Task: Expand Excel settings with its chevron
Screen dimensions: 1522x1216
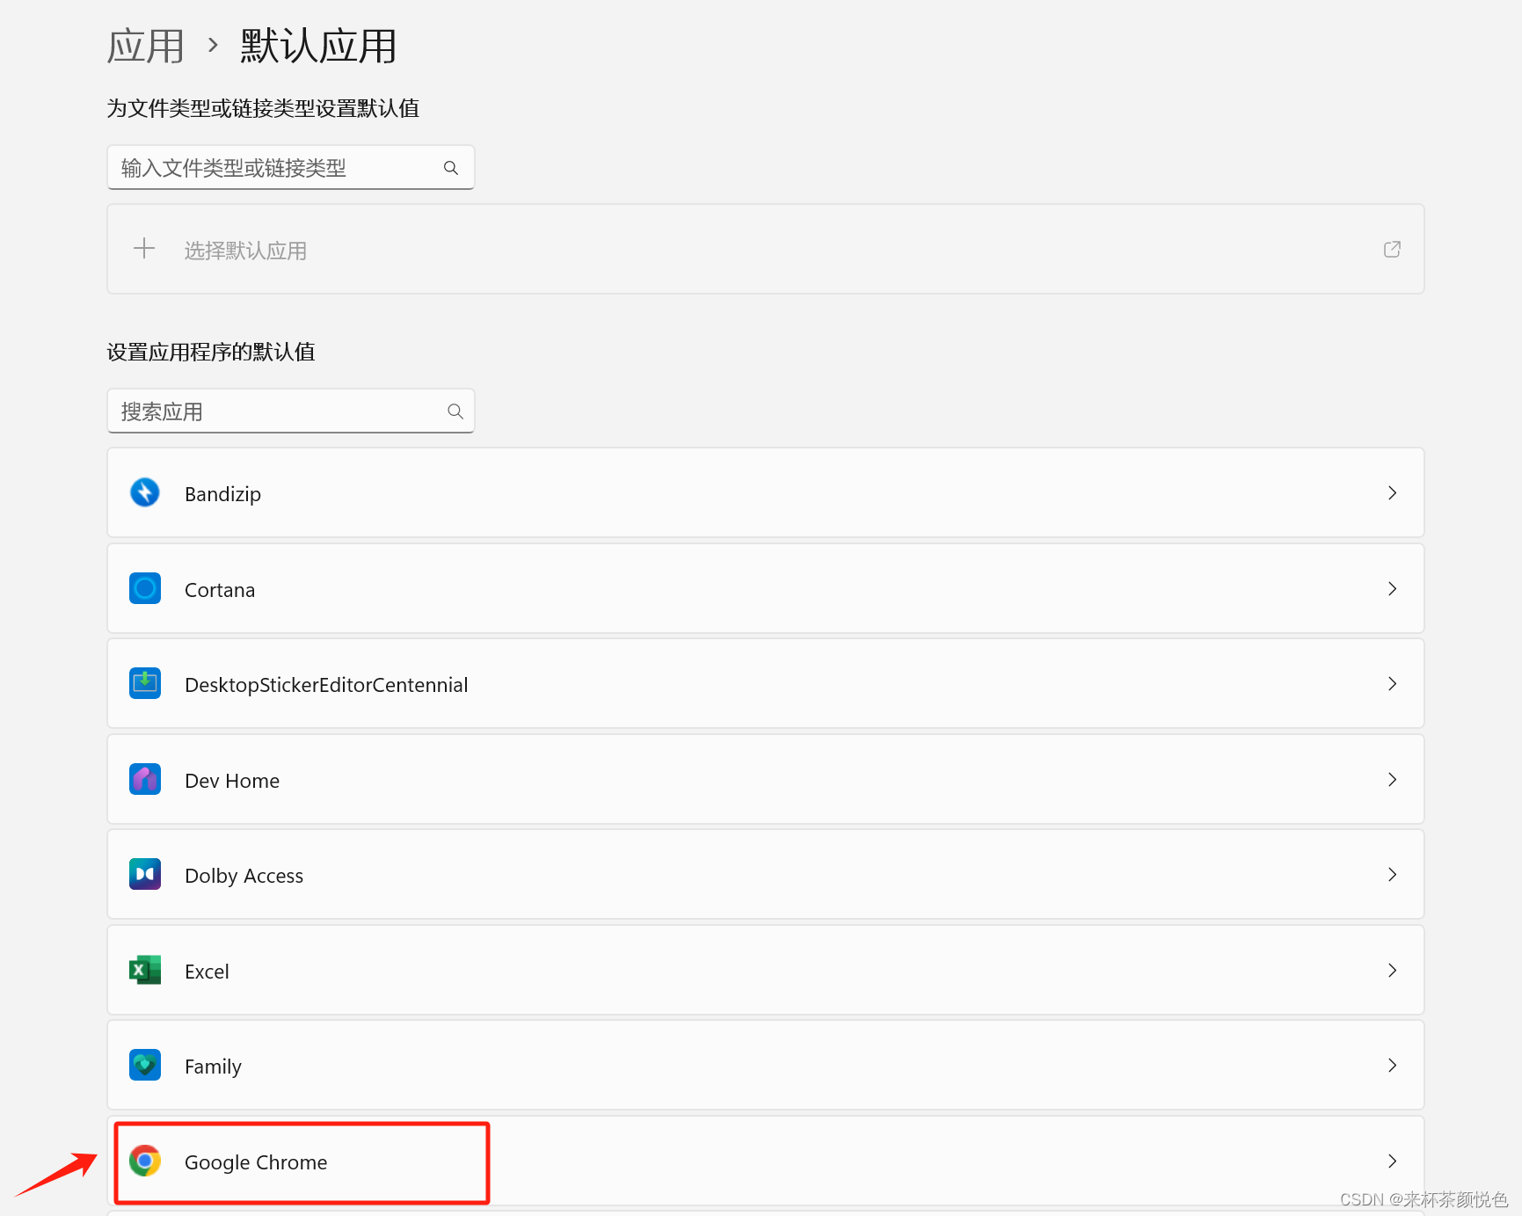Action: coord(1392,970)
